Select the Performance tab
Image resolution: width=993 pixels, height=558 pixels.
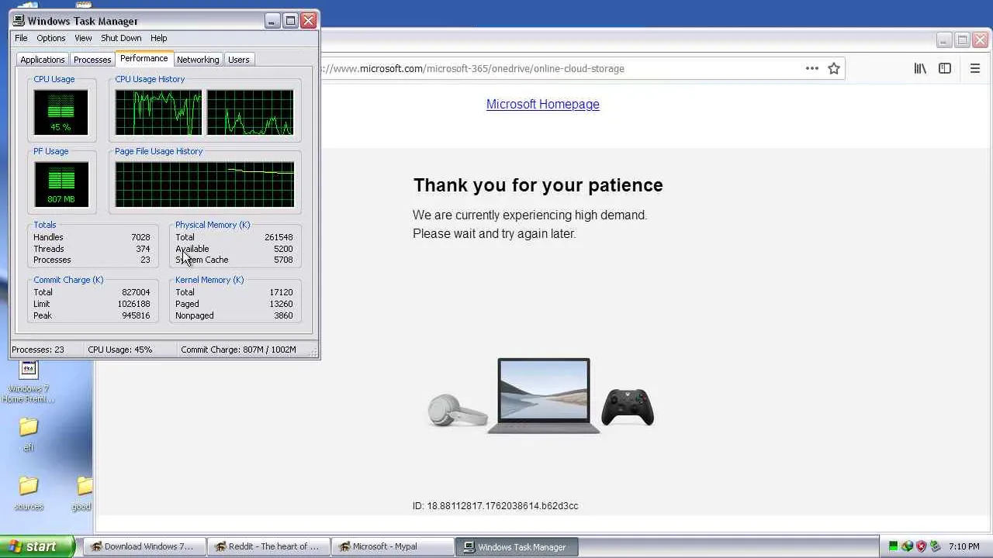pos(144,58)
